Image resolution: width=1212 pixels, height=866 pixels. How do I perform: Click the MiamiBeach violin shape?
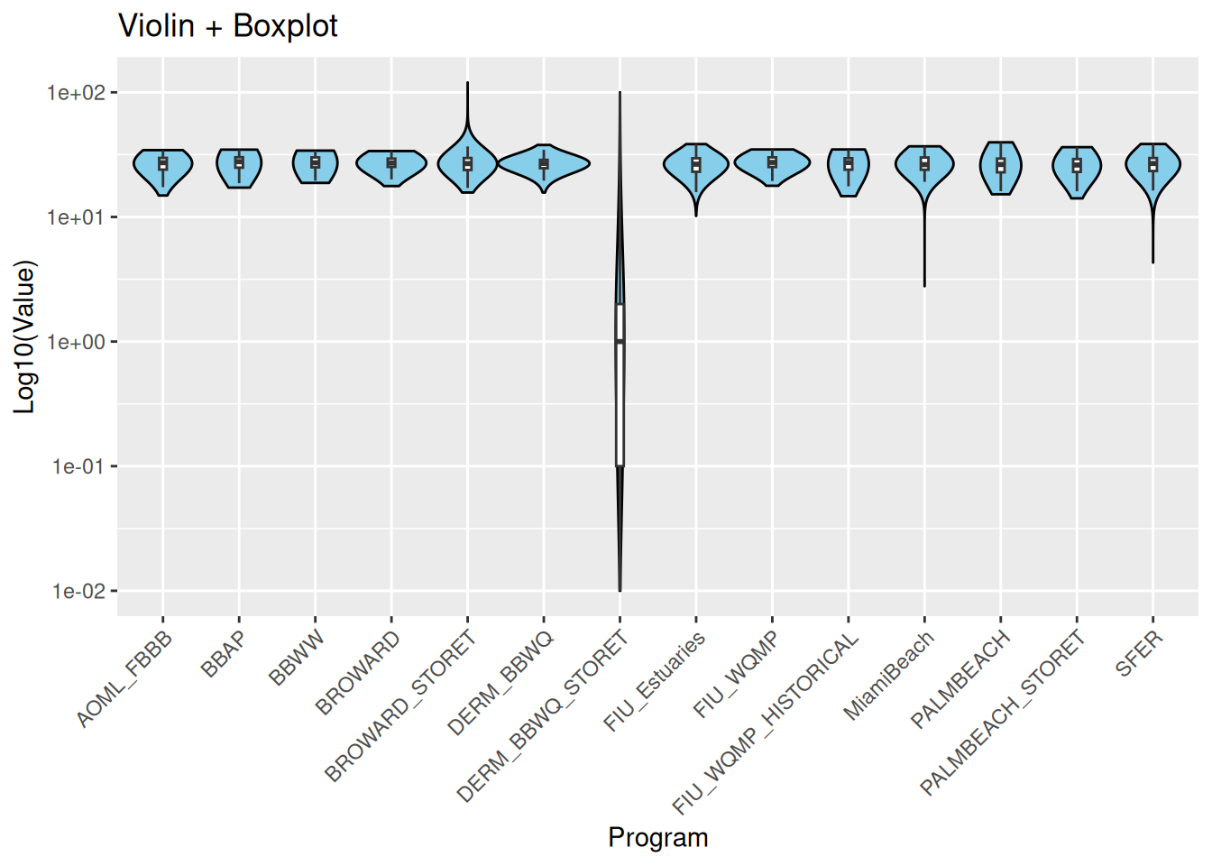tap(911, 166)
